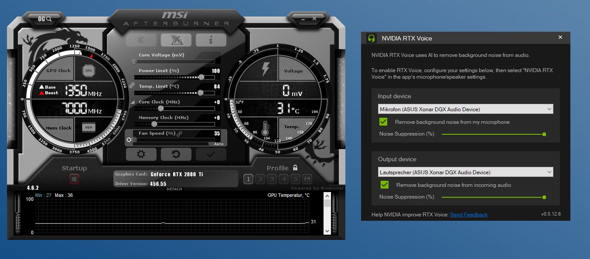Open the Output device dropdown
590x259 pixels.
click(465, 172)
